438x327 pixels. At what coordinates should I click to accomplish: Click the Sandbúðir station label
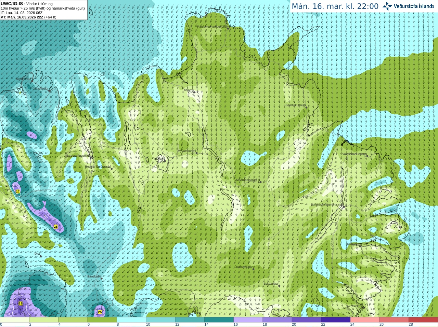[94, 276]
